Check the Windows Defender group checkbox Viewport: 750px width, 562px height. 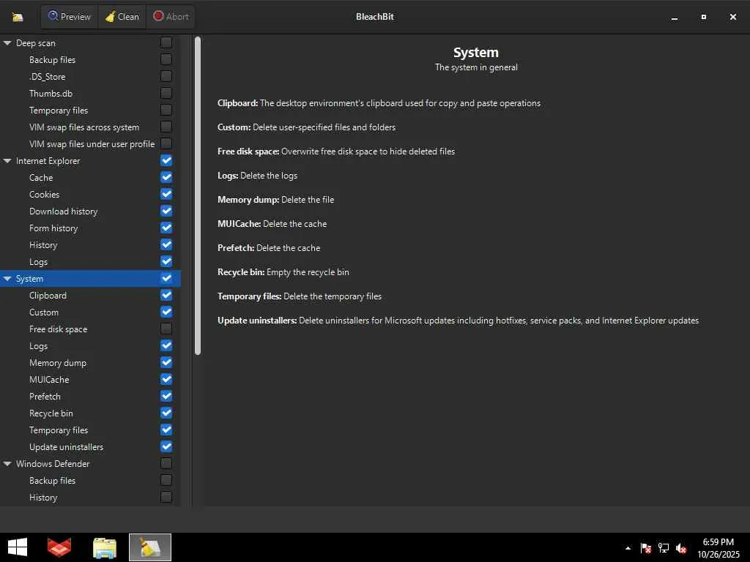166,463
